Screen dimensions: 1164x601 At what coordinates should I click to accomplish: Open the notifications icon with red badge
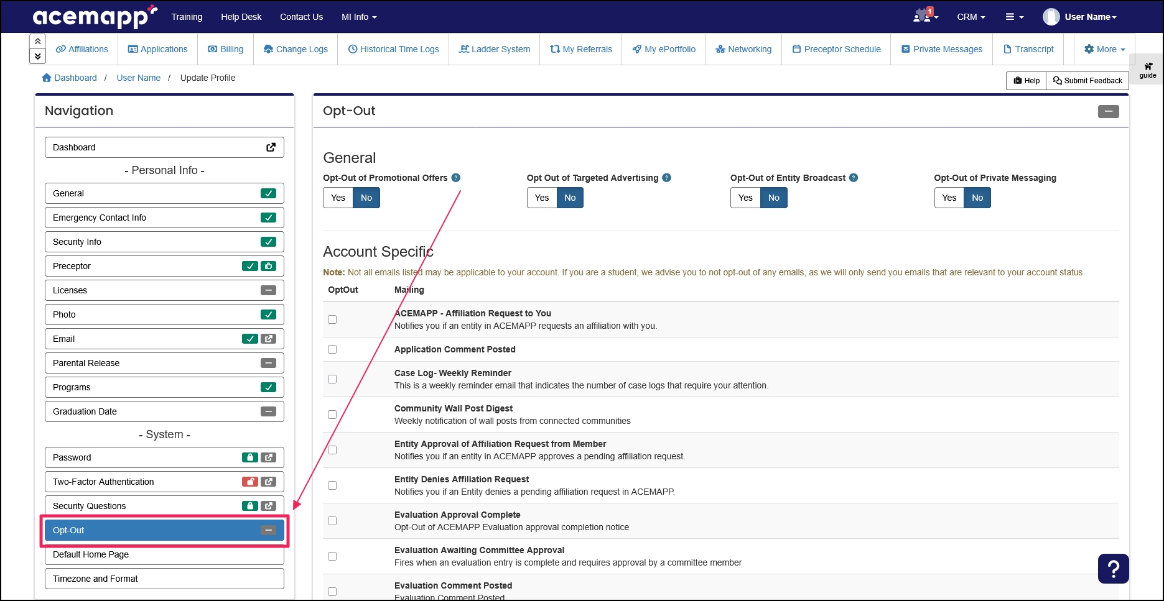pyautogui.click(x=923, y=16)
